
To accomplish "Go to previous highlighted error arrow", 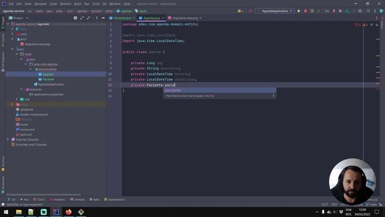I will tap(372, 25).
